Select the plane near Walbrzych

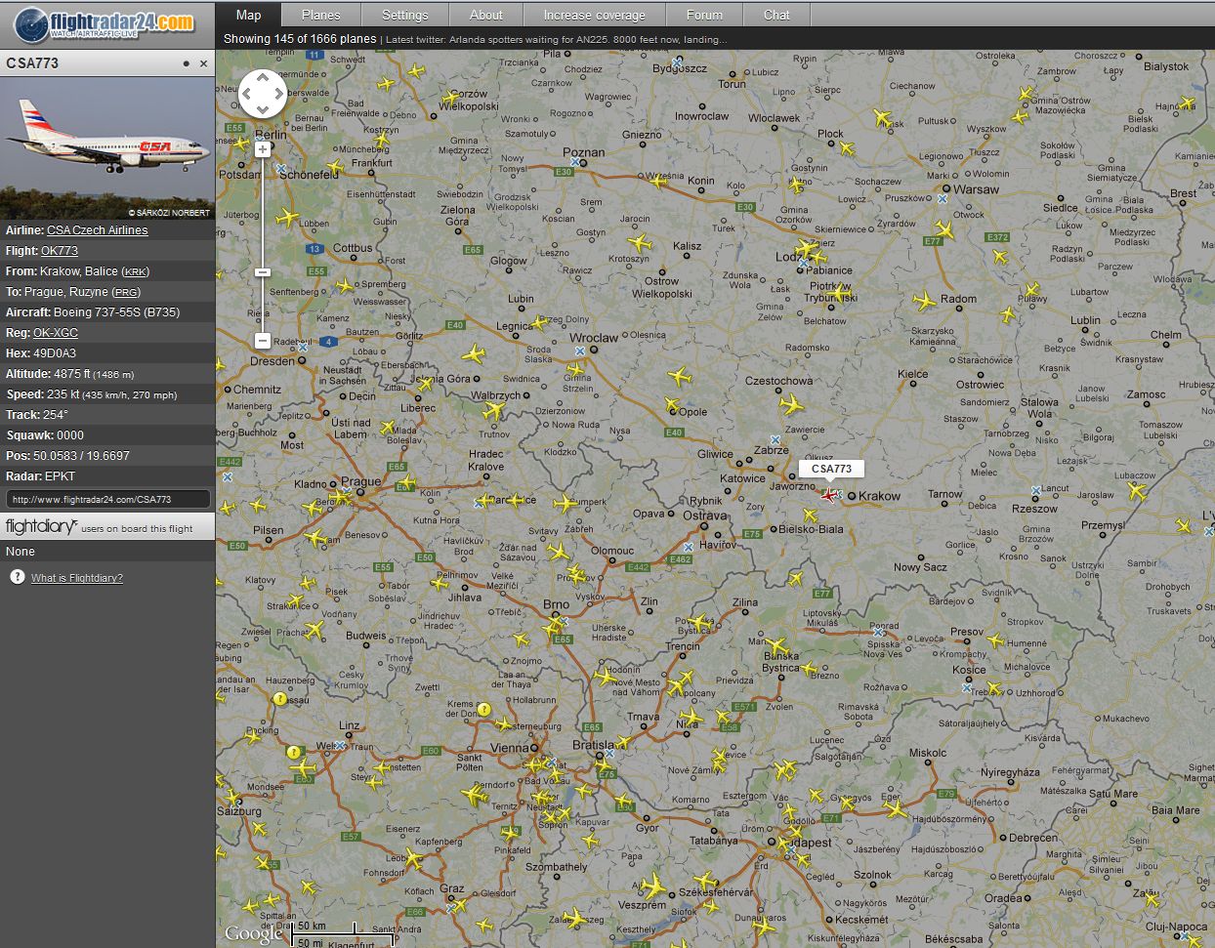[494, 411]
